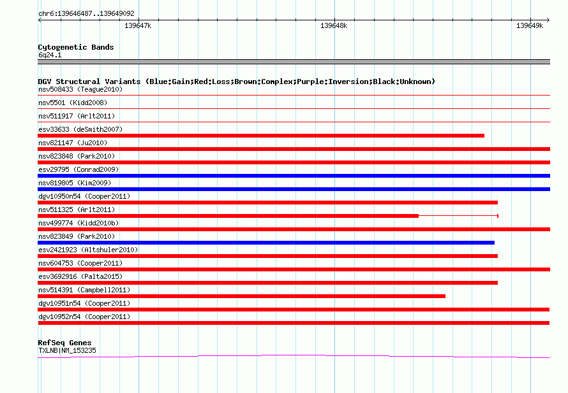The image size is (568, 393).
Task: Click the 139649k ruler label
Action: [x=530, y=25]
